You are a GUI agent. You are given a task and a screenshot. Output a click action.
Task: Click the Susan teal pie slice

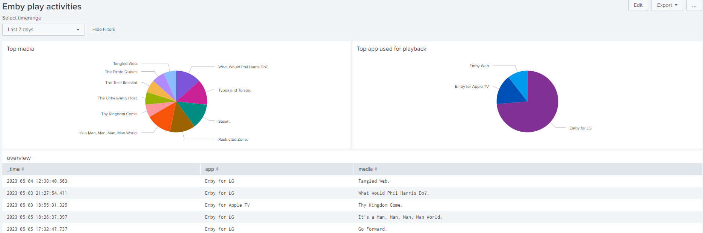195,112
